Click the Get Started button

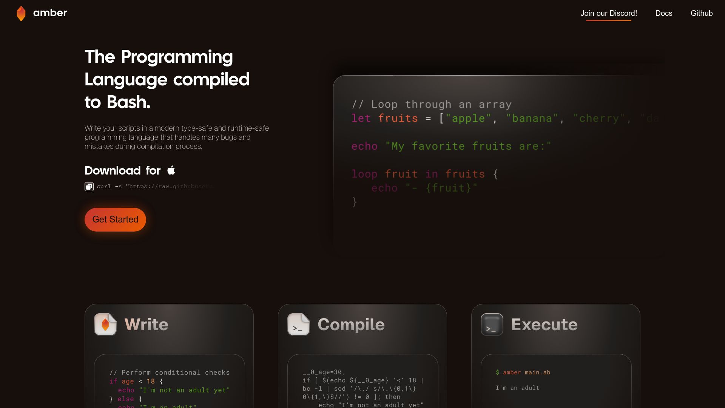pyautogui.click(x=115, y=219)
